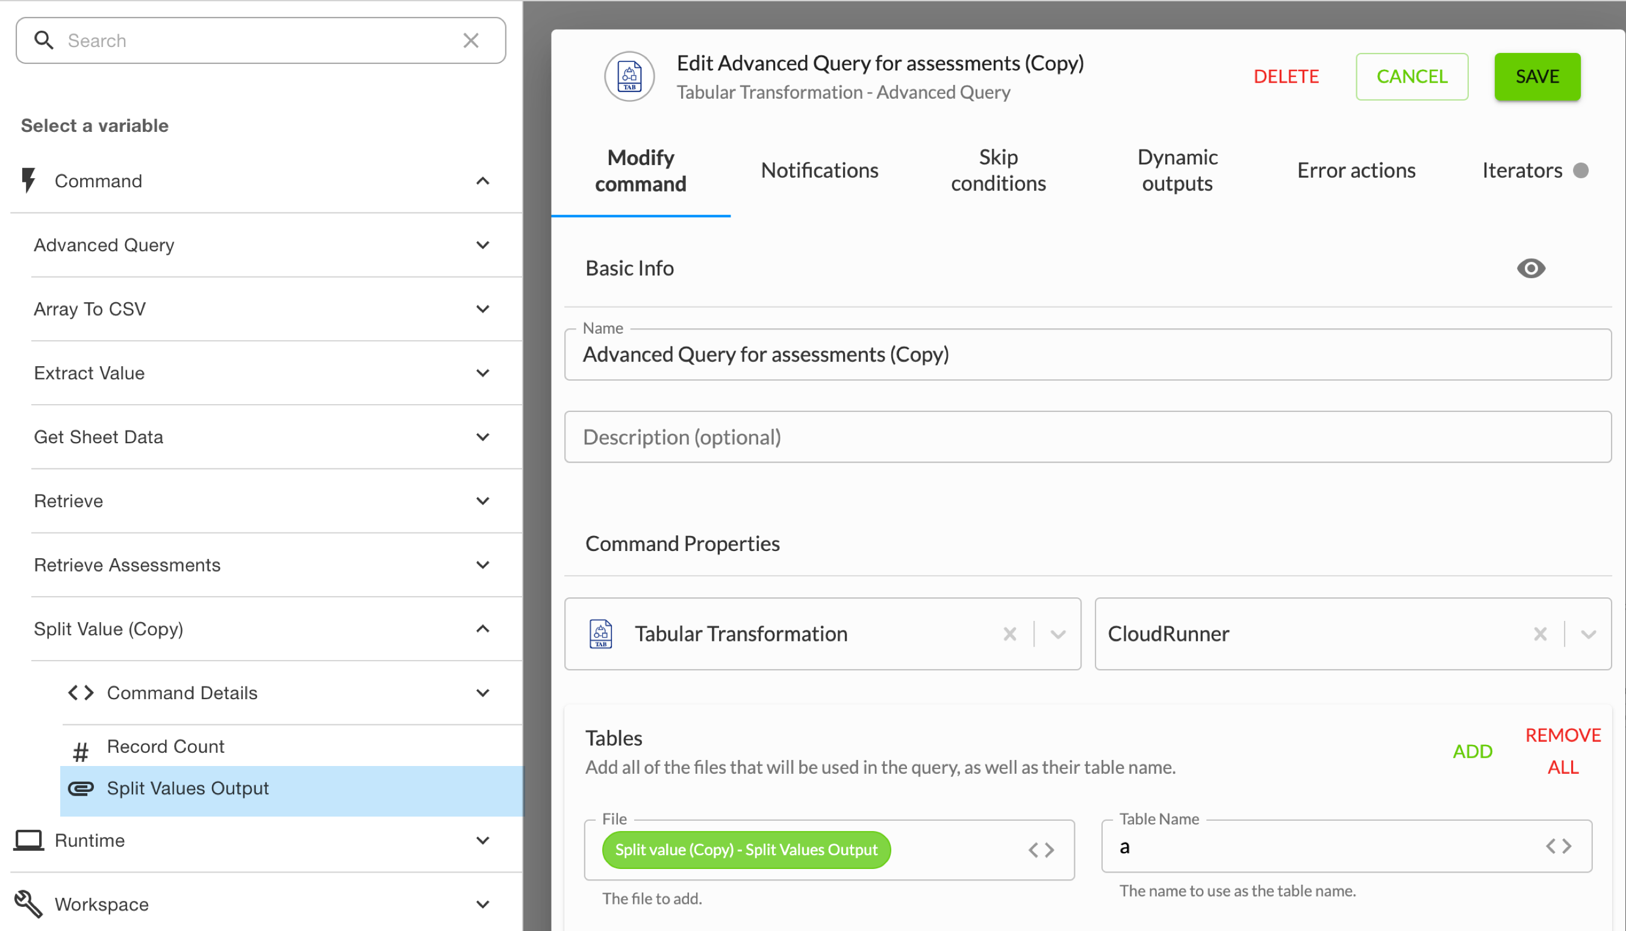Click the Split value (Copy) output chip

(746, 850)
